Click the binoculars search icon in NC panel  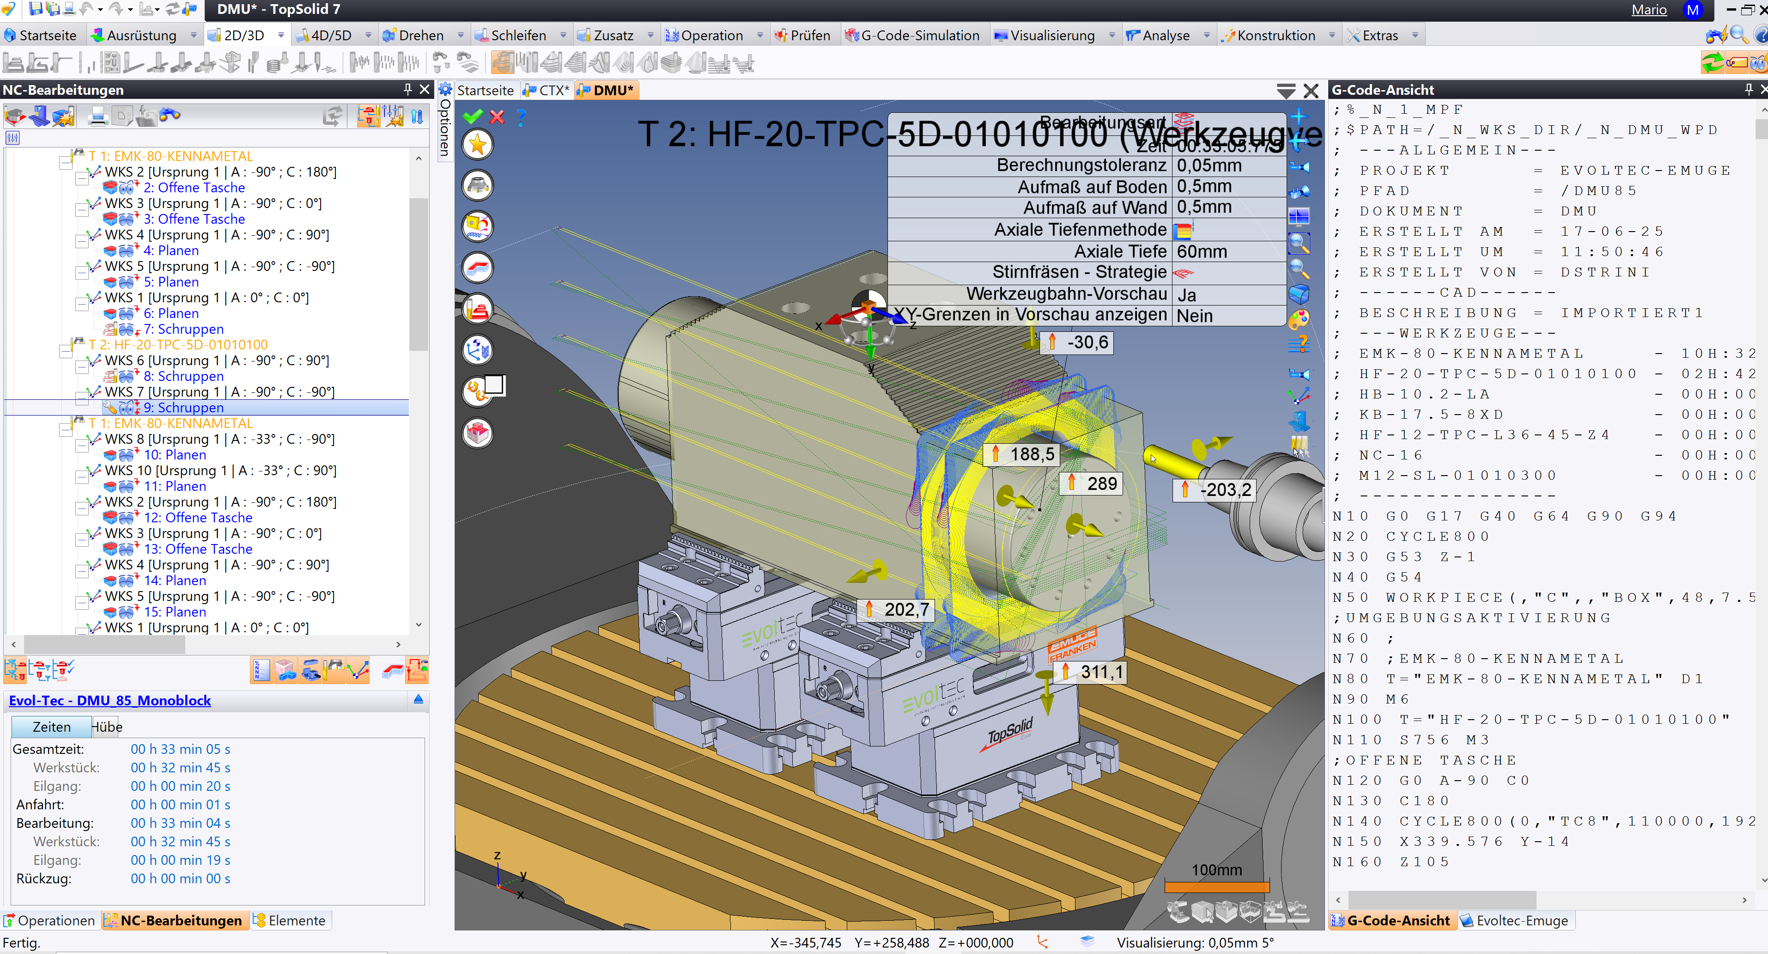point(170,116)
